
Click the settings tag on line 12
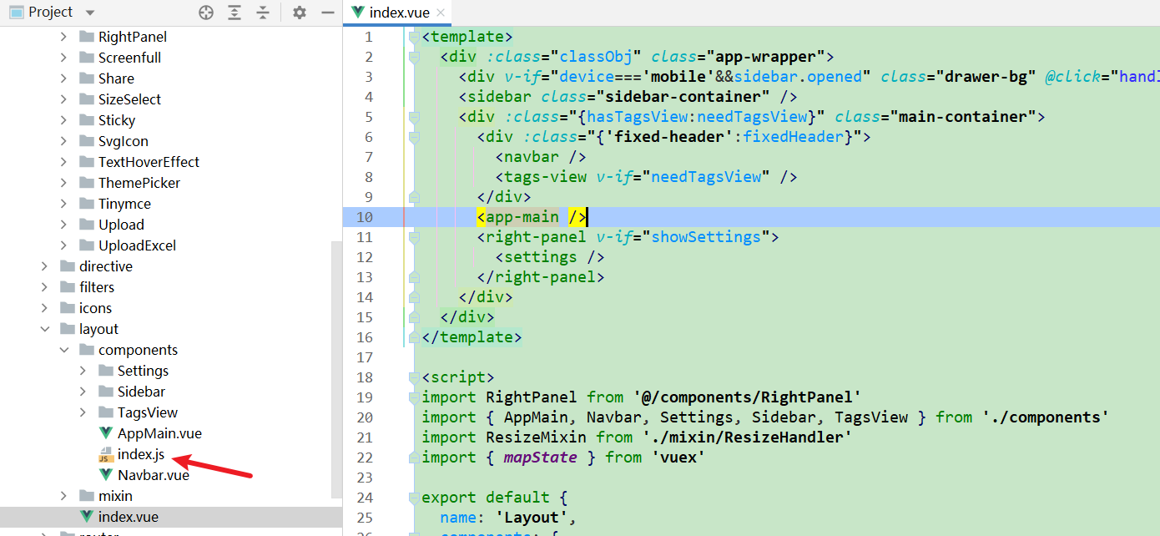[550, 257]
